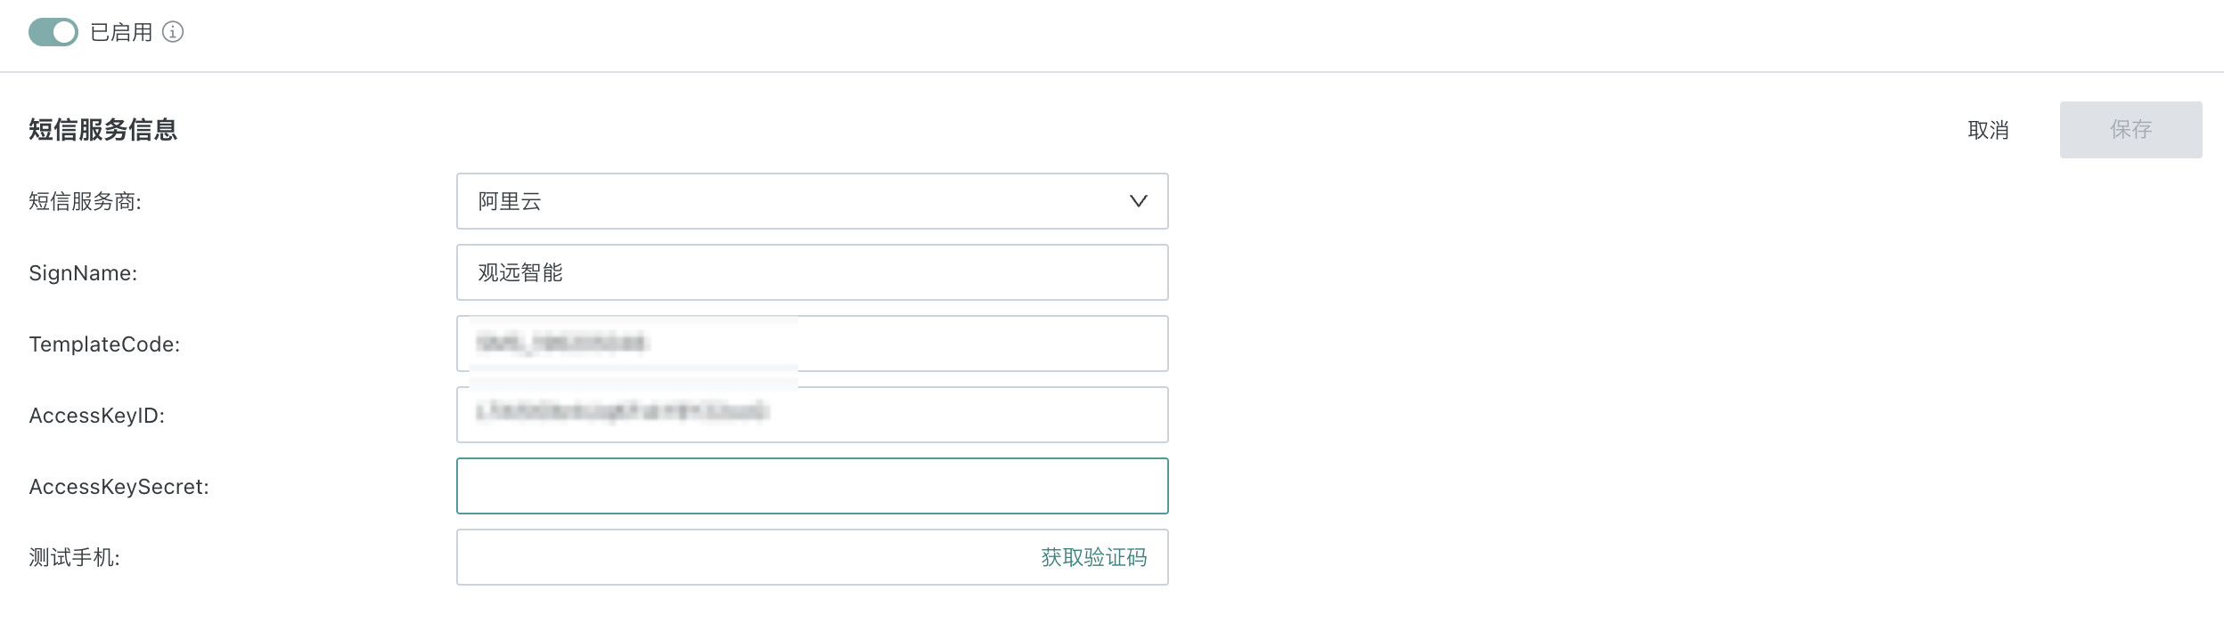Click the 短信服务信息 section heading
The height and width of the screenshot is (623, 2224).
pyautogui.click(x=103, y=130)
